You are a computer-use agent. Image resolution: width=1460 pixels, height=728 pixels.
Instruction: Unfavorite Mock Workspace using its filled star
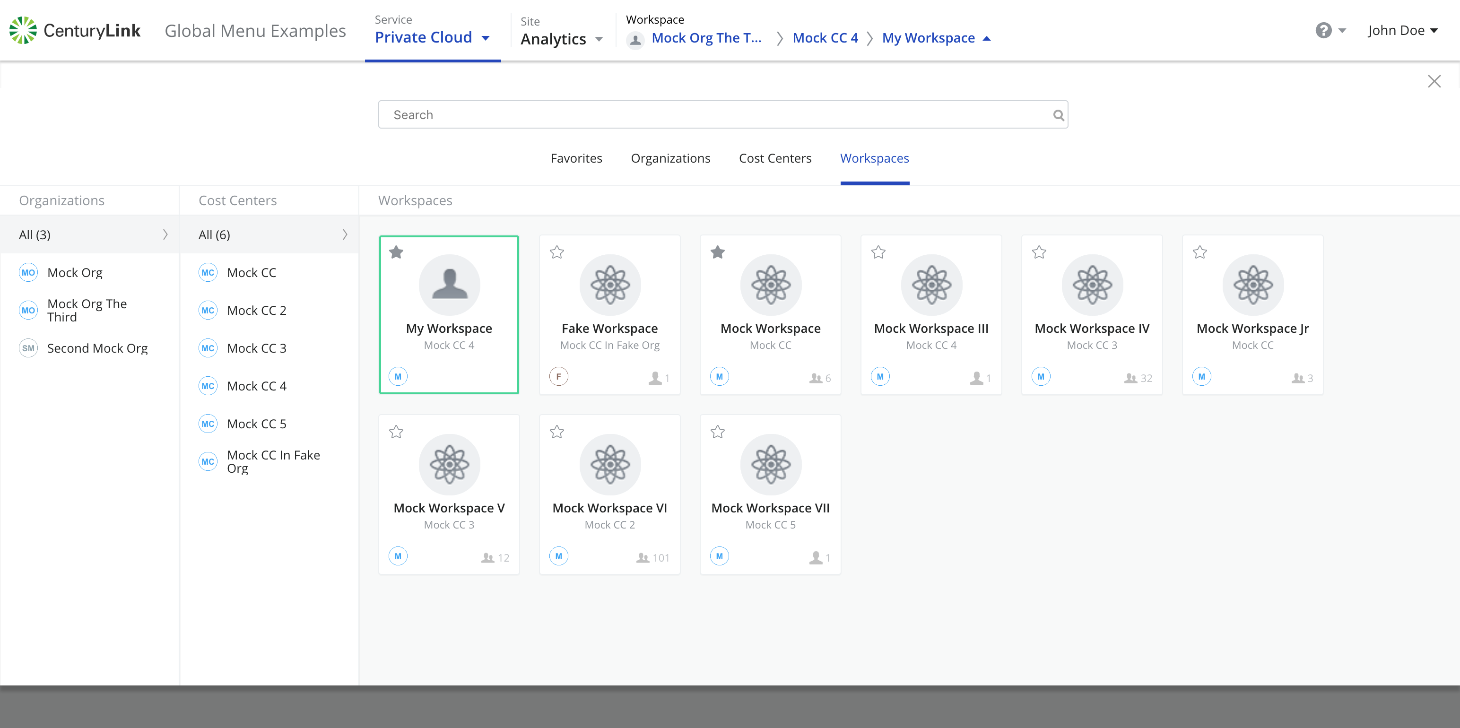(718, 252)
